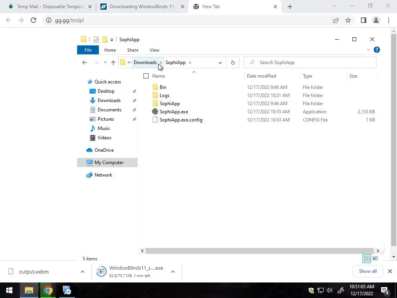Click File Explorer taskbar icon
The image size is (397, 298).
point(29,290)
